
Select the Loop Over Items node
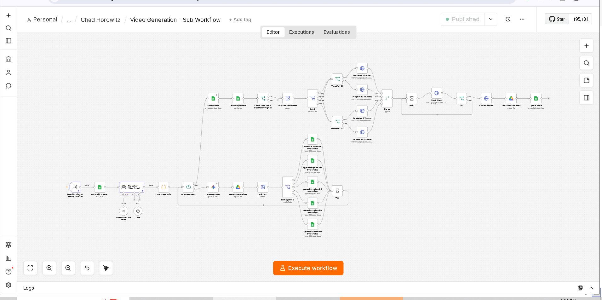188,187
